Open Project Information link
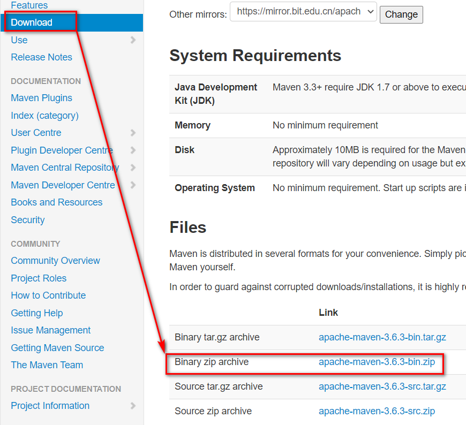Screen dimensions: 466x425 (50, 405)
